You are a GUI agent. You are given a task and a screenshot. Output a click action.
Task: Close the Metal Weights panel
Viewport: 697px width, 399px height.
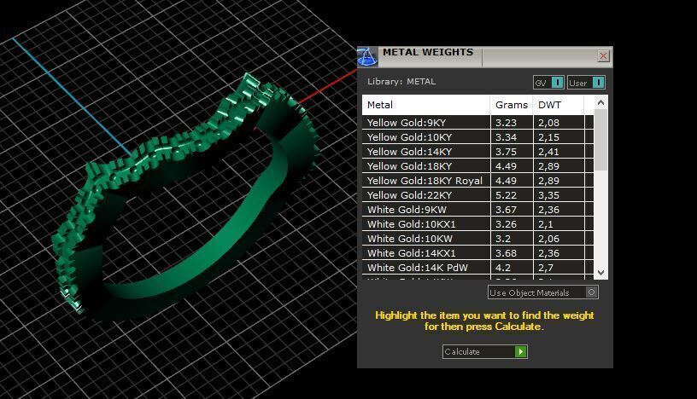(x=603, y=56)
